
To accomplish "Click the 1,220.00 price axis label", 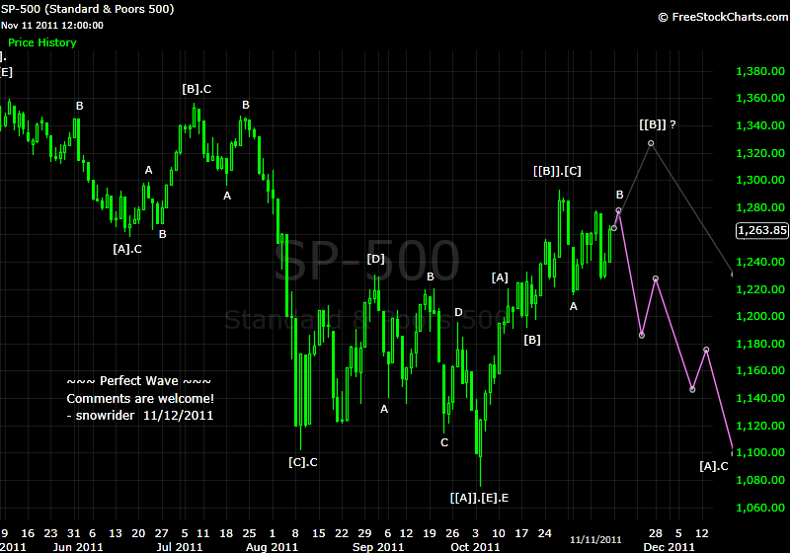I will tap(760, 289).
